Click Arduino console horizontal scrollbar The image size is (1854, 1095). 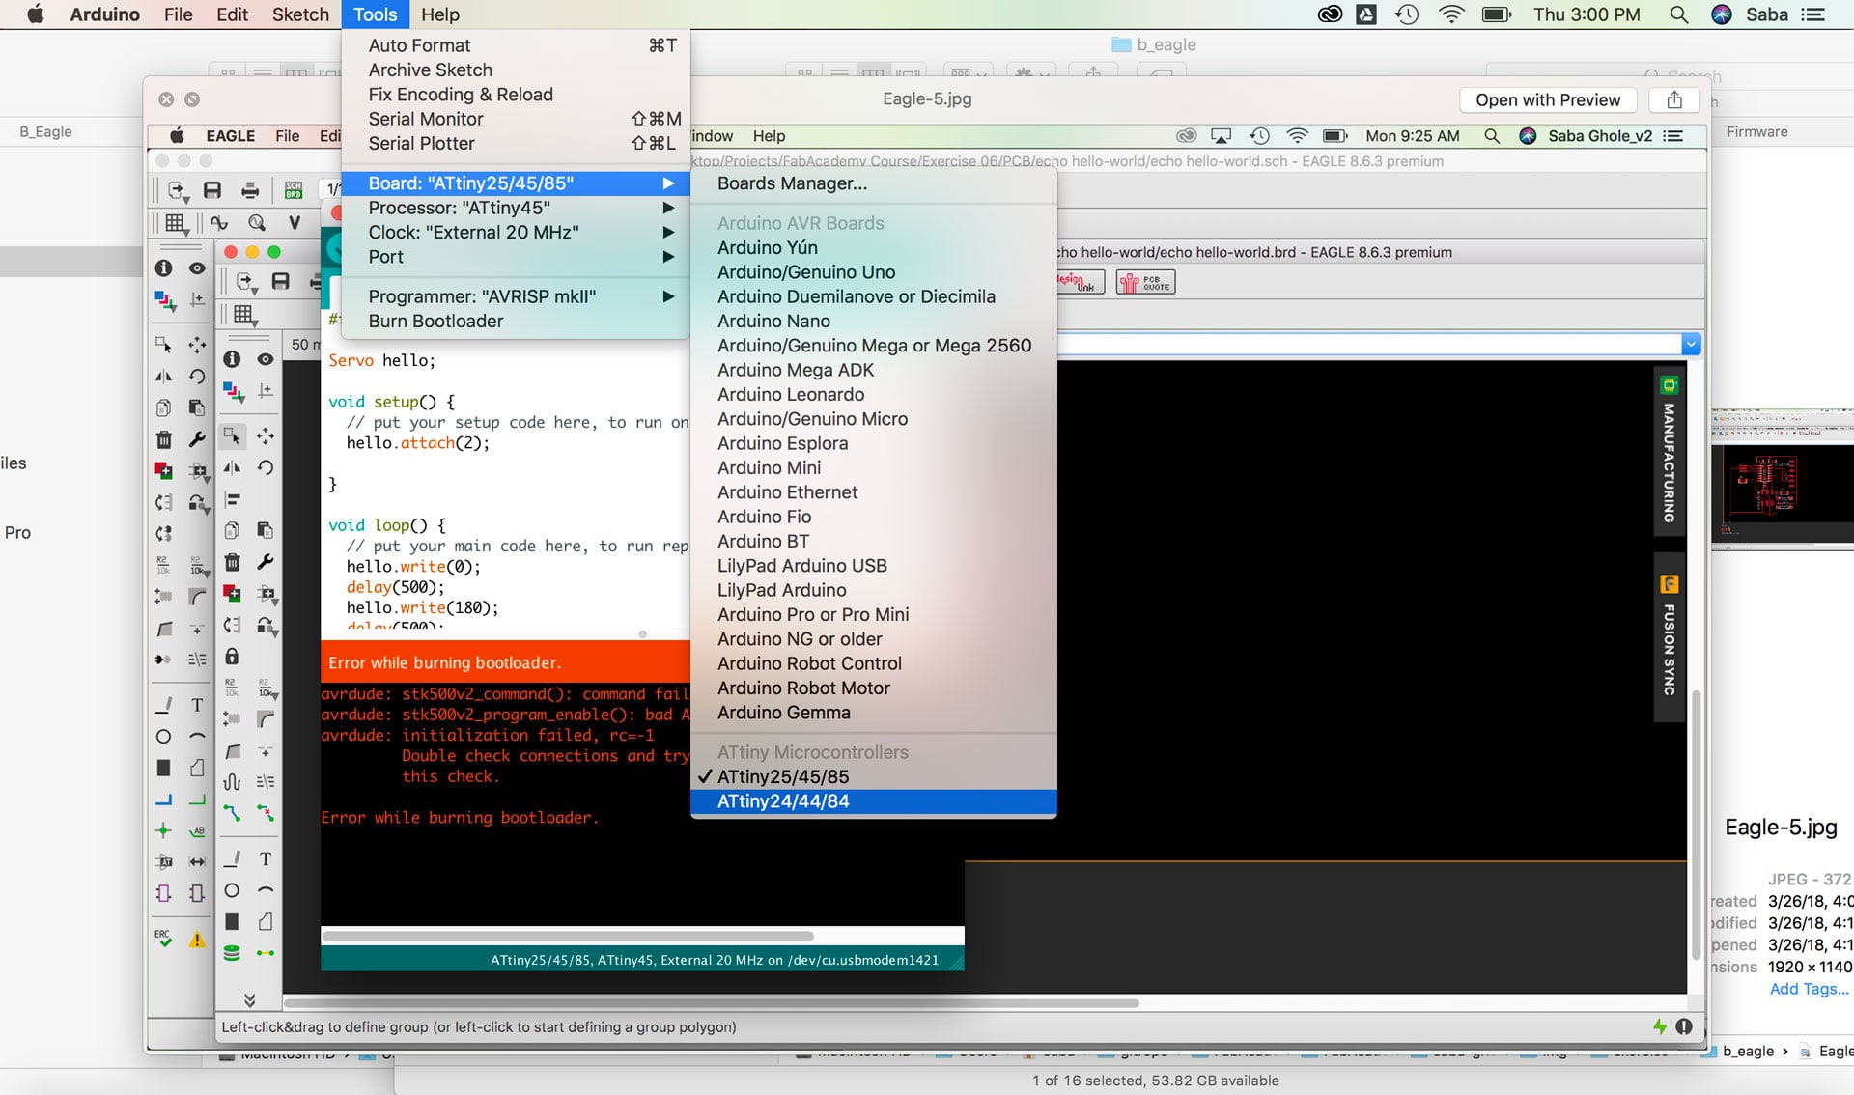(x=568, y=936)
